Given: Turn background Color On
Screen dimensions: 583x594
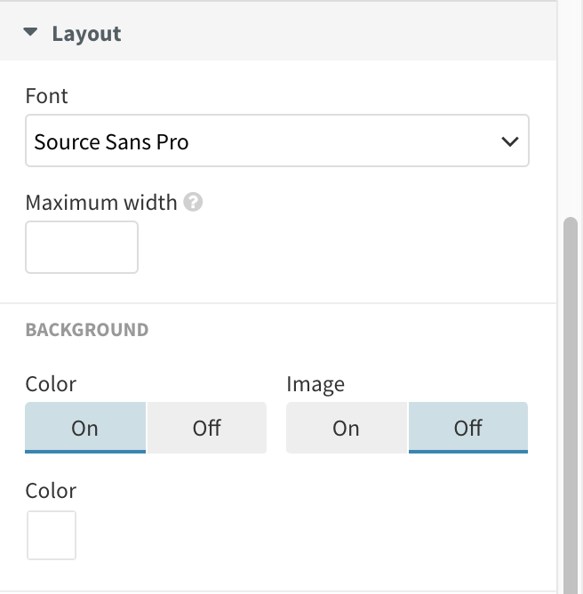Looking at the screenshot, I should [x=85, y=428].
